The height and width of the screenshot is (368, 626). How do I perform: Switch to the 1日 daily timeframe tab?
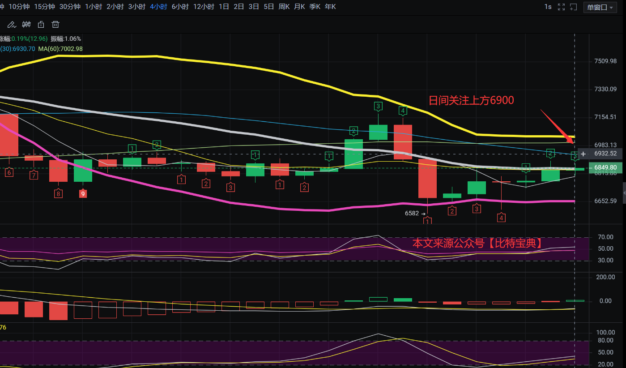224,7
